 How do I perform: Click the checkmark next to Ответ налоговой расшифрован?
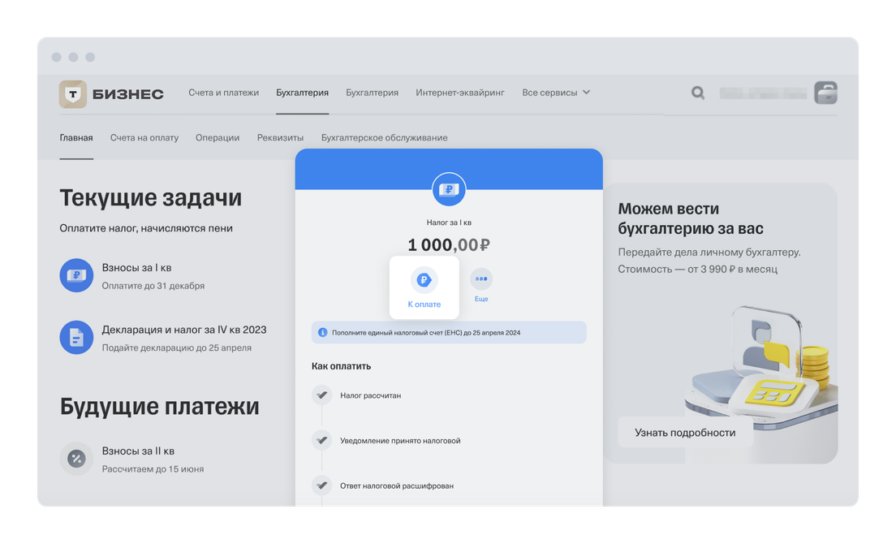coord(322,486)
